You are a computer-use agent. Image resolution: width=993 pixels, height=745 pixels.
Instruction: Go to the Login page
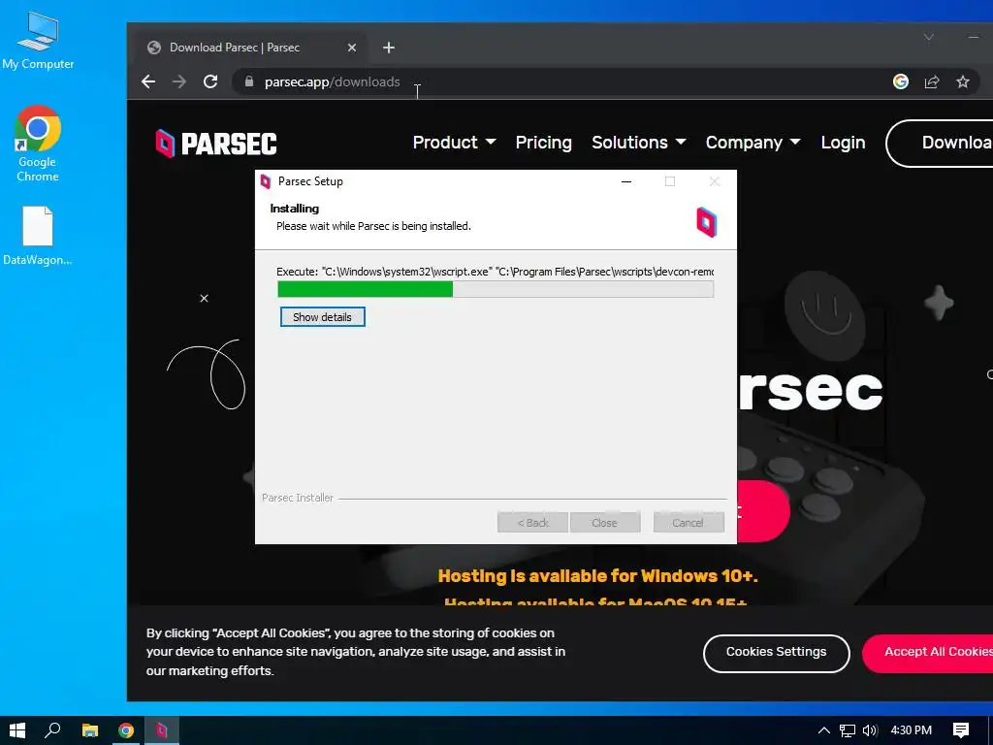click(x=843, y=143)
